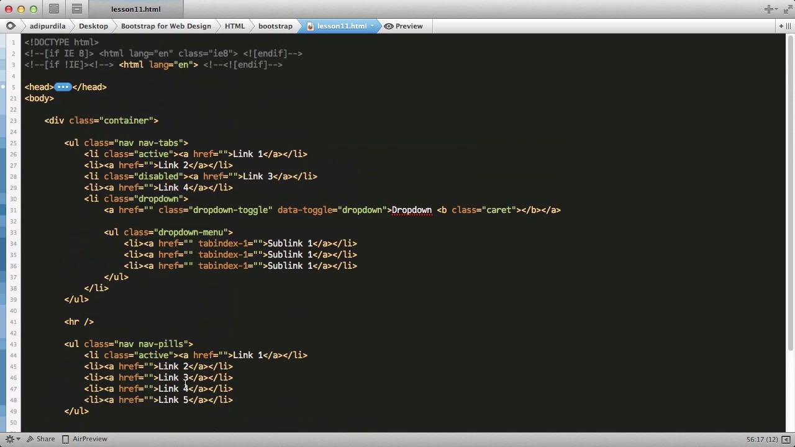
Task: Select the lesson11.html document tab
Action: coord(135,9)
